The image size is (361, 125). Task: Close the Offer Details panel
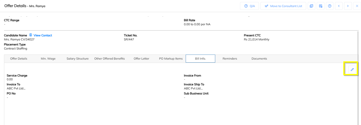[357, 6]
